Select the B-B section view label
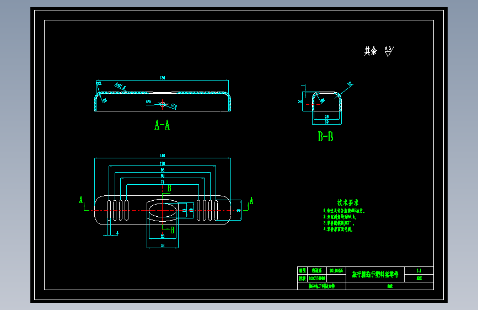The image size is (478, 310). [326, 136]
